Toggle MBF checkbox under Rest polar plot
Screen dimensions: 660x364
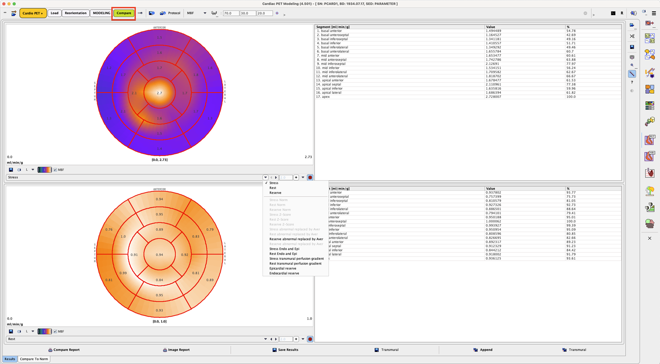(x=55, y=331)
